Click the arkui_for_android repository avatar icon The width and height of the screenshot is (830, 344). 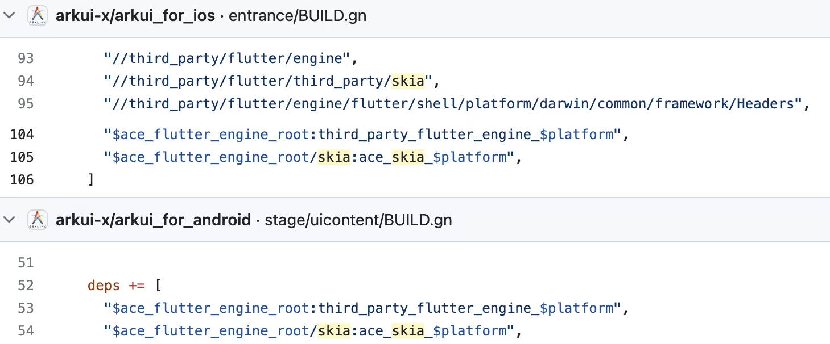[38, 220]
